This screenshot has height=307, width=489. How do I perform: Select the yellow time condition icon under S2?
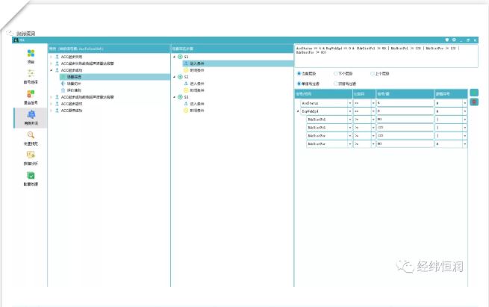pyautogui.click(x=186, y=90)
